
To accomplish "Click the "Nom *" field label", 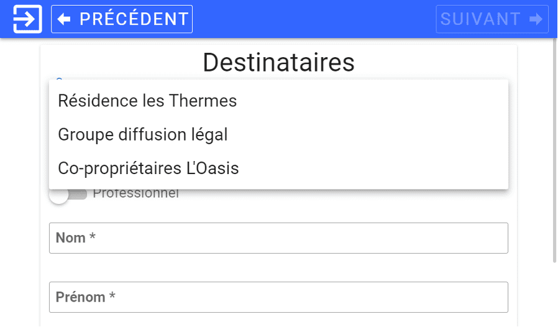I will [75, 238].
